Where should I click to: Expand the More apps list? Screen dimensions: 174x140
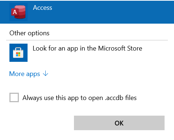pos(29,74)
